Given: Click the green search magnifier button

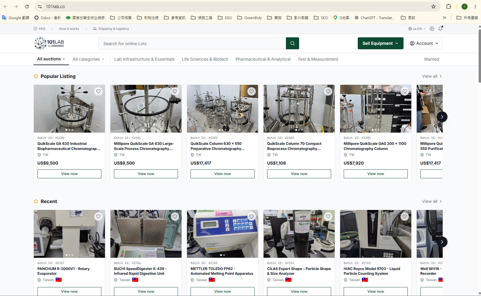Looking at the screenshot, I should coord(293,43).
